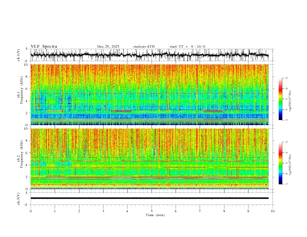The image size is (307, 237).
Task: Click the 8 kHz tick on ch.2 frequency axis
Action: [x=28, y=141]
